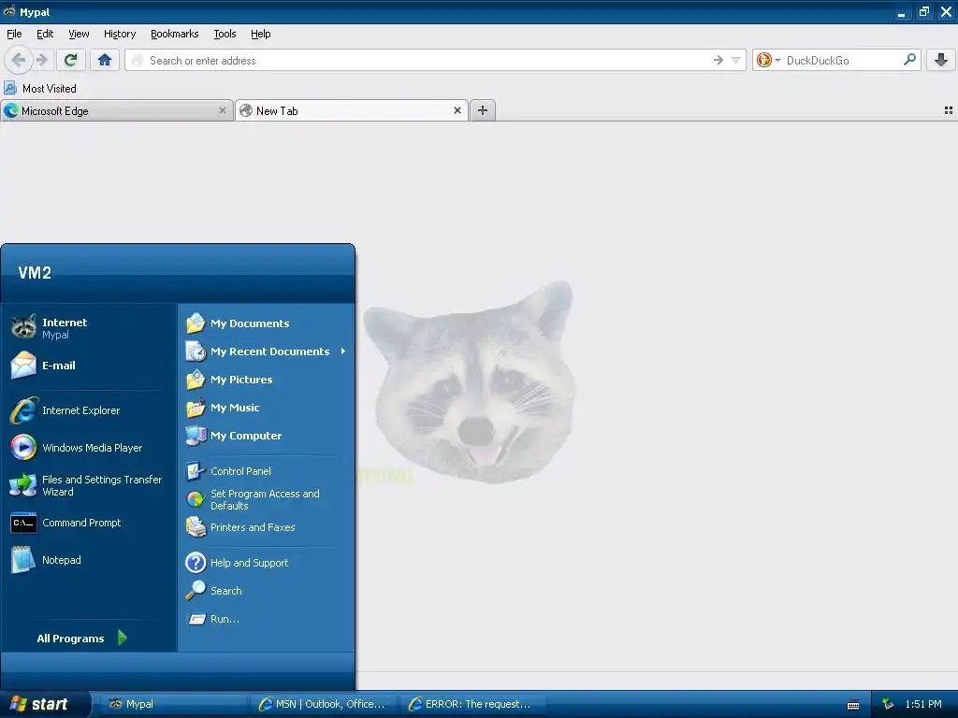Open My Music folder
958x718 pixels.
click(x=267, y=408)
